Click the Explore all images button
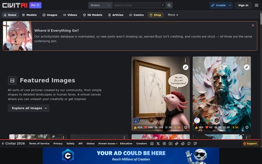This screenshot has width=262, height=164. coord(29,108)
